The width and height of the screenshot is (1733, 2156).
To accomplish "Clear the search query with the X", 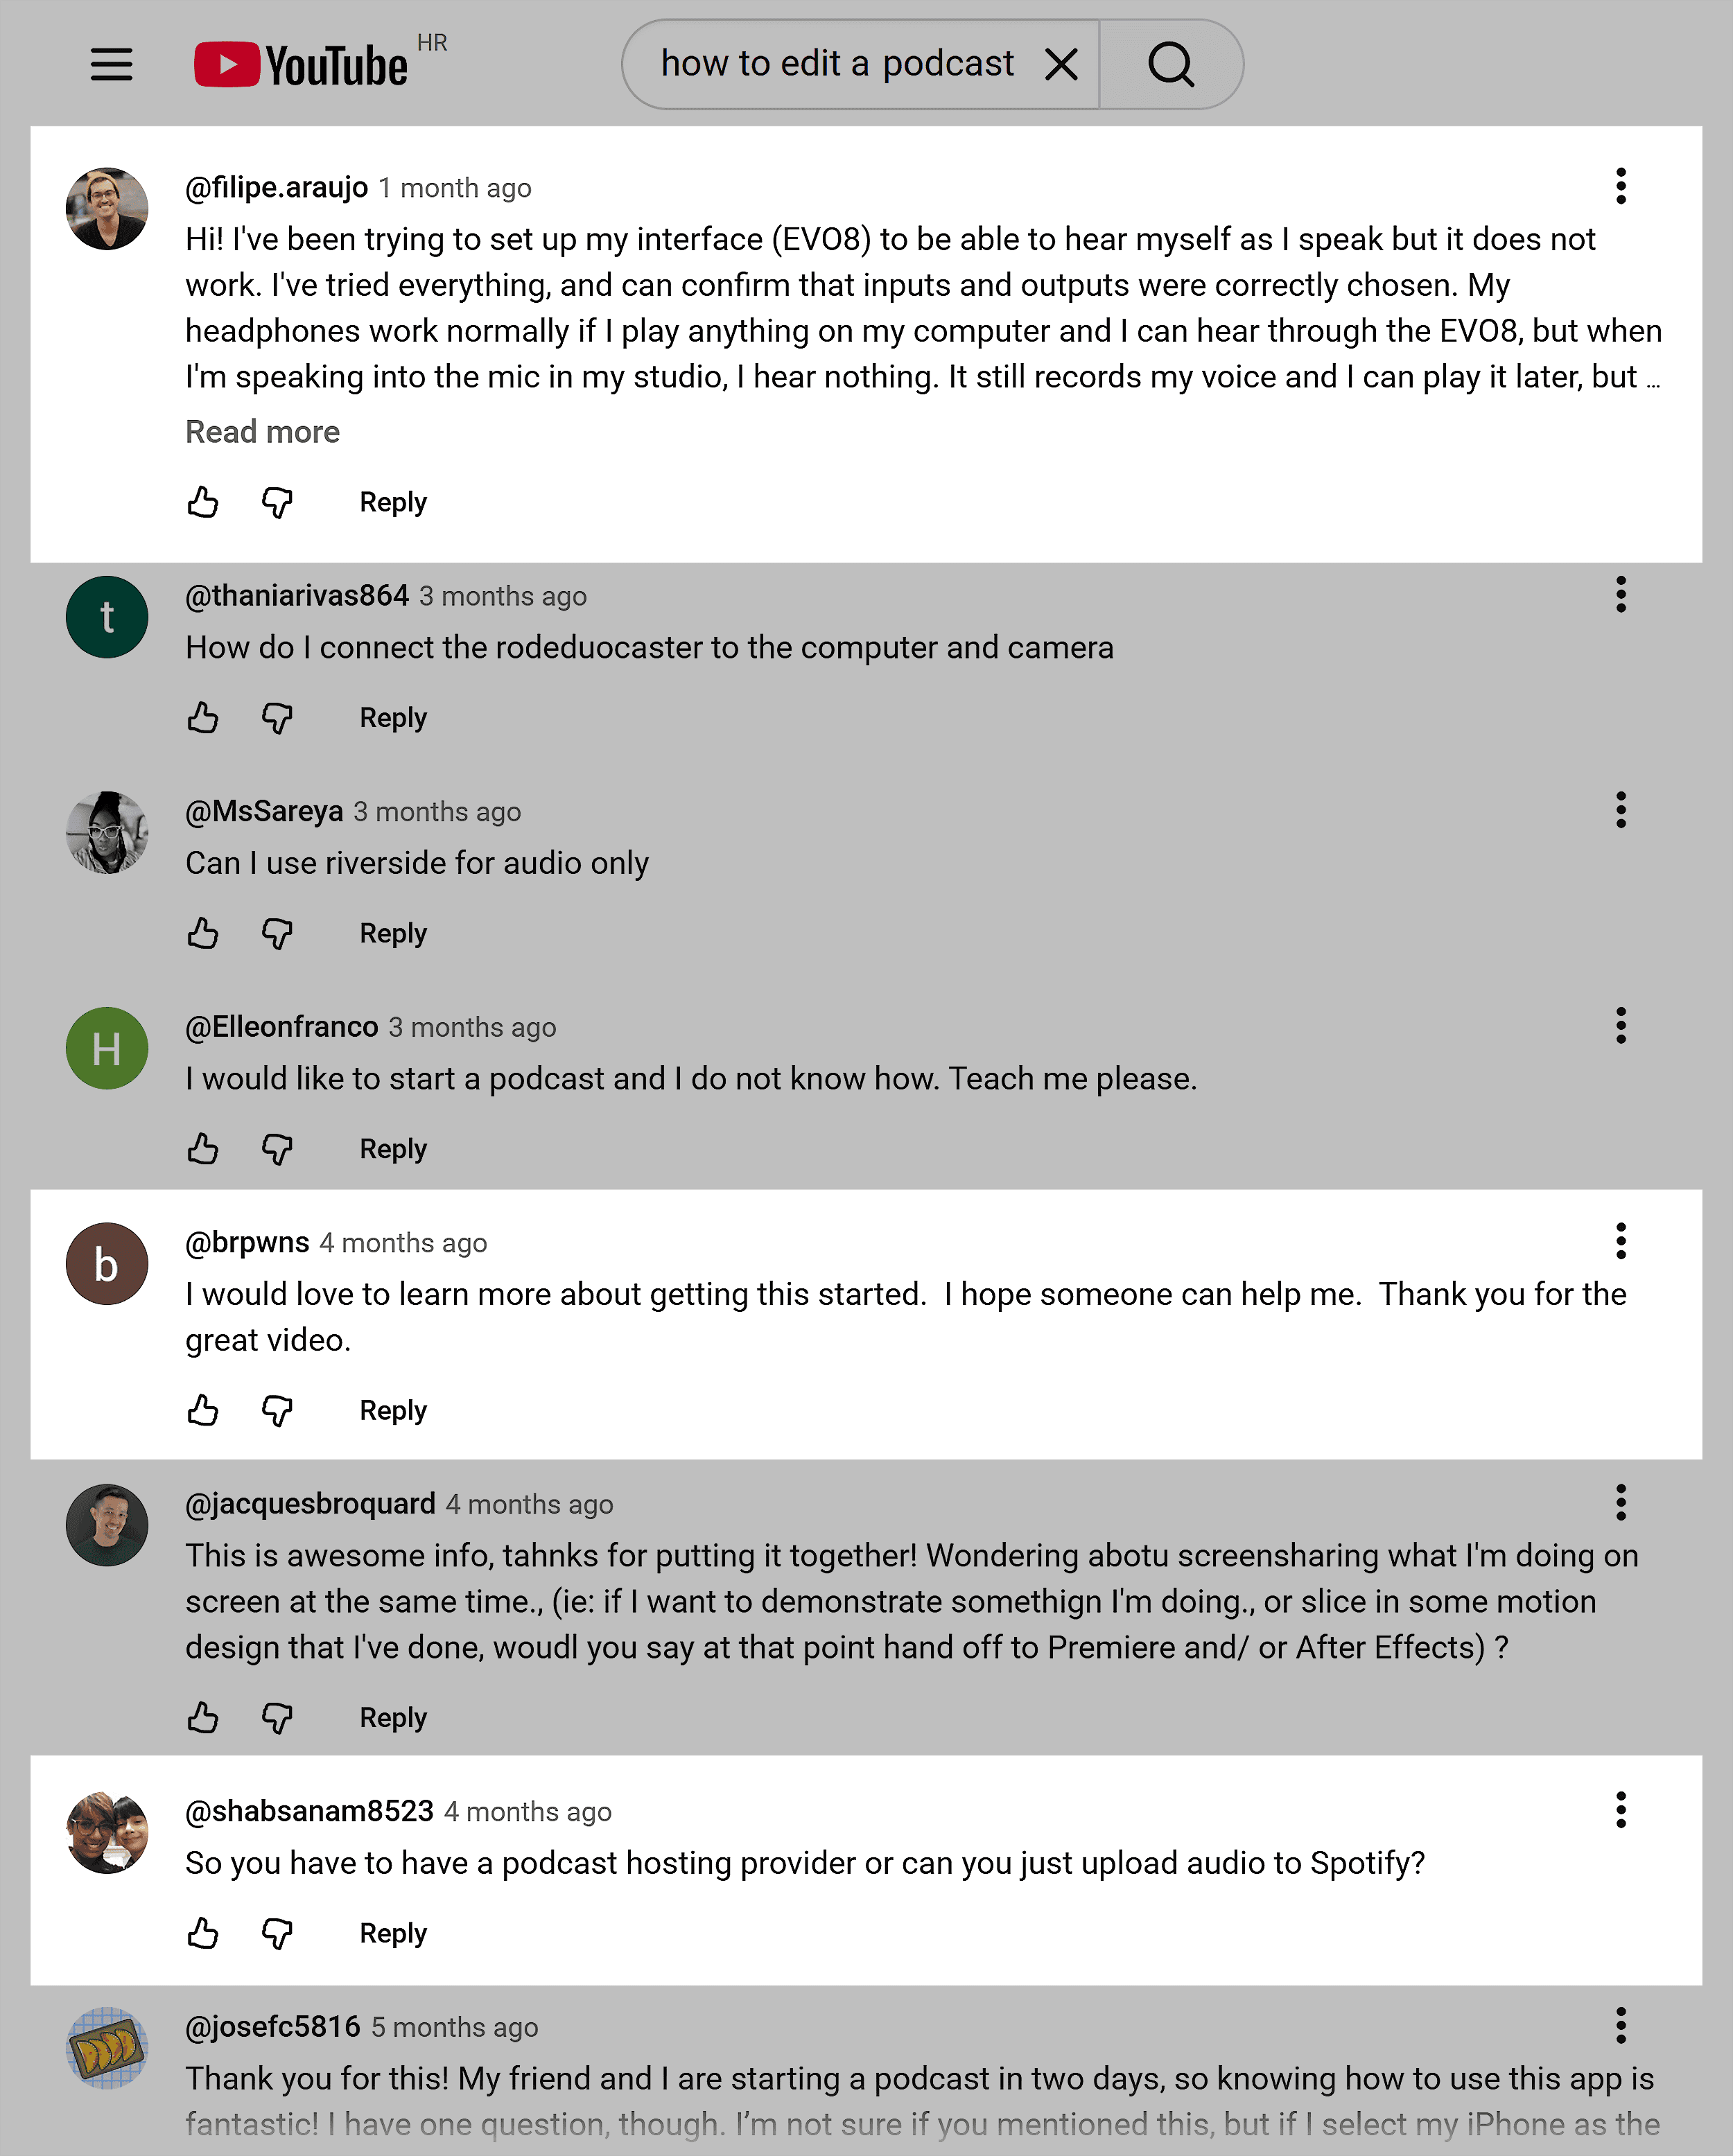I will tap(1062, 64).
